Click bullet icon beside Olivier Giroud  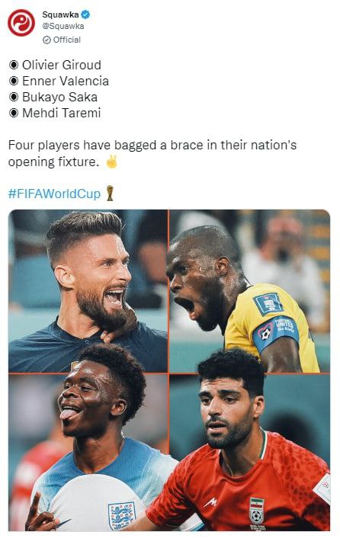(14, 65)
